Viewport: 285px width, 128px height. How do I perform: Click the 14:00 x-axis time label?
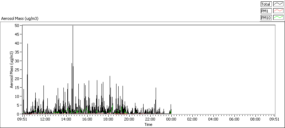(x=66, y=119)
